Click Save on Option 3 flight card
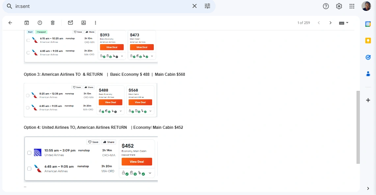 coord(77,87)
